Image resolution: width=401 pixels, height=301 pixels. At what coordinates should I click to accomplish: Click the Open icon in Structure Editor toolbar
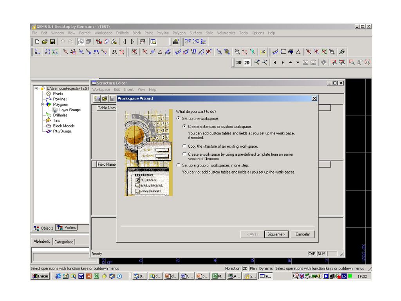[x=105, y=99]
